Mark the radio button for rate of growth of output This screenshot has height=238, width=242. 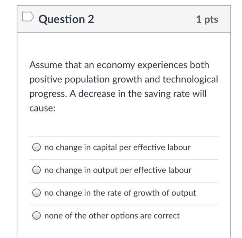(x=37, y=193)
